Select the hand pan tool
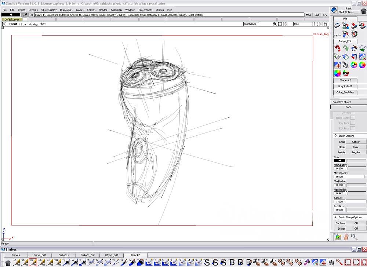This screenshot has width=367, height=267. (346, 237)
